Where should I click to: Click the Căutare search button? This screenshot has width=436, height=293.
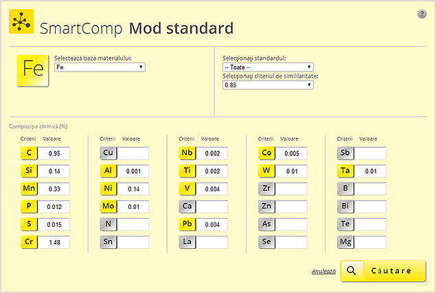[383, 271]
